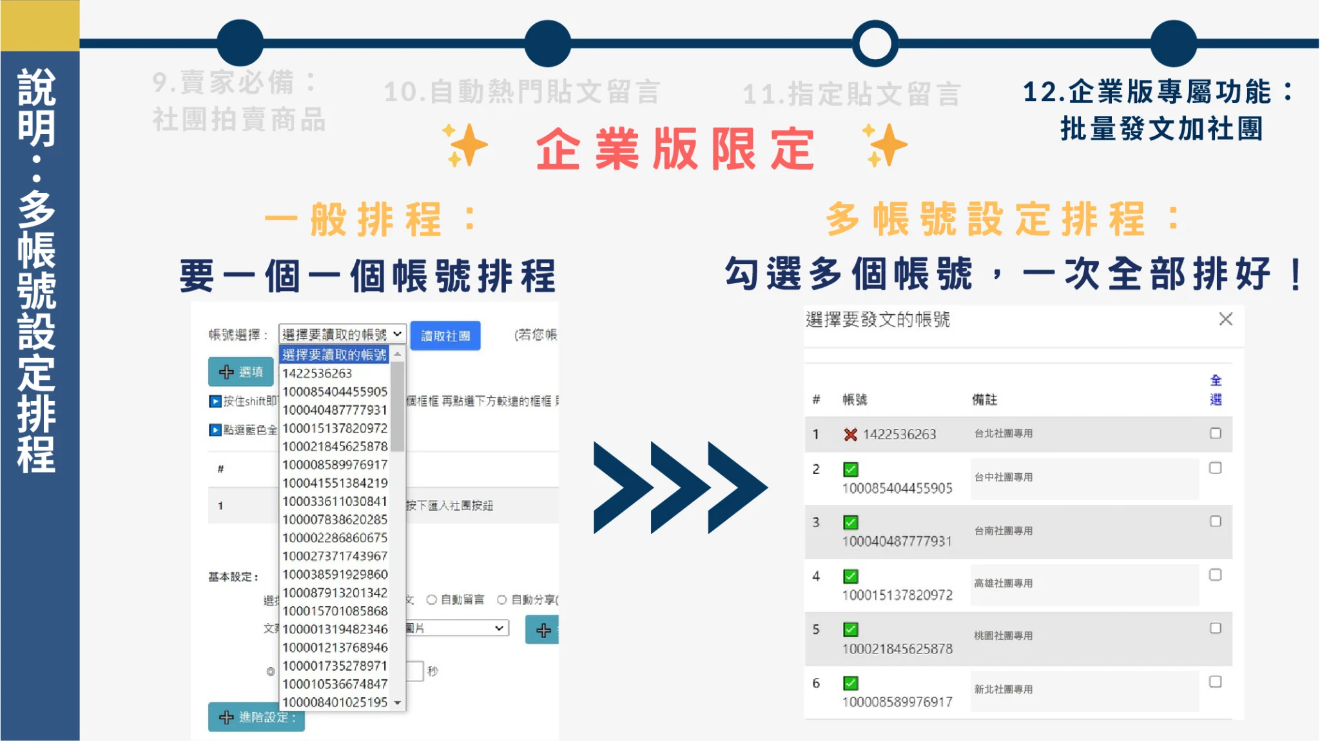Click the 讀取社團 button
This screenshot has height=741, width=1320.
tap(445, 335)
